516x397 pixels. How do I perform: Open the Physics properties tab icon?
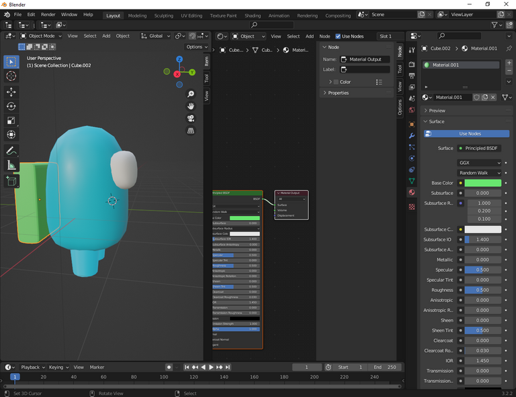[412, 159]
